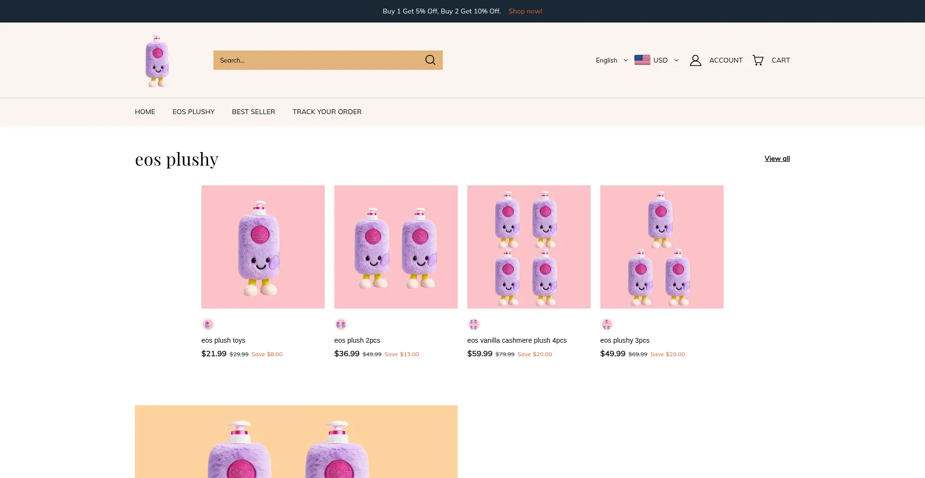Select variant swatch under eos plush 2pcs
Screen dimensions: 925x478
[341, 324]
